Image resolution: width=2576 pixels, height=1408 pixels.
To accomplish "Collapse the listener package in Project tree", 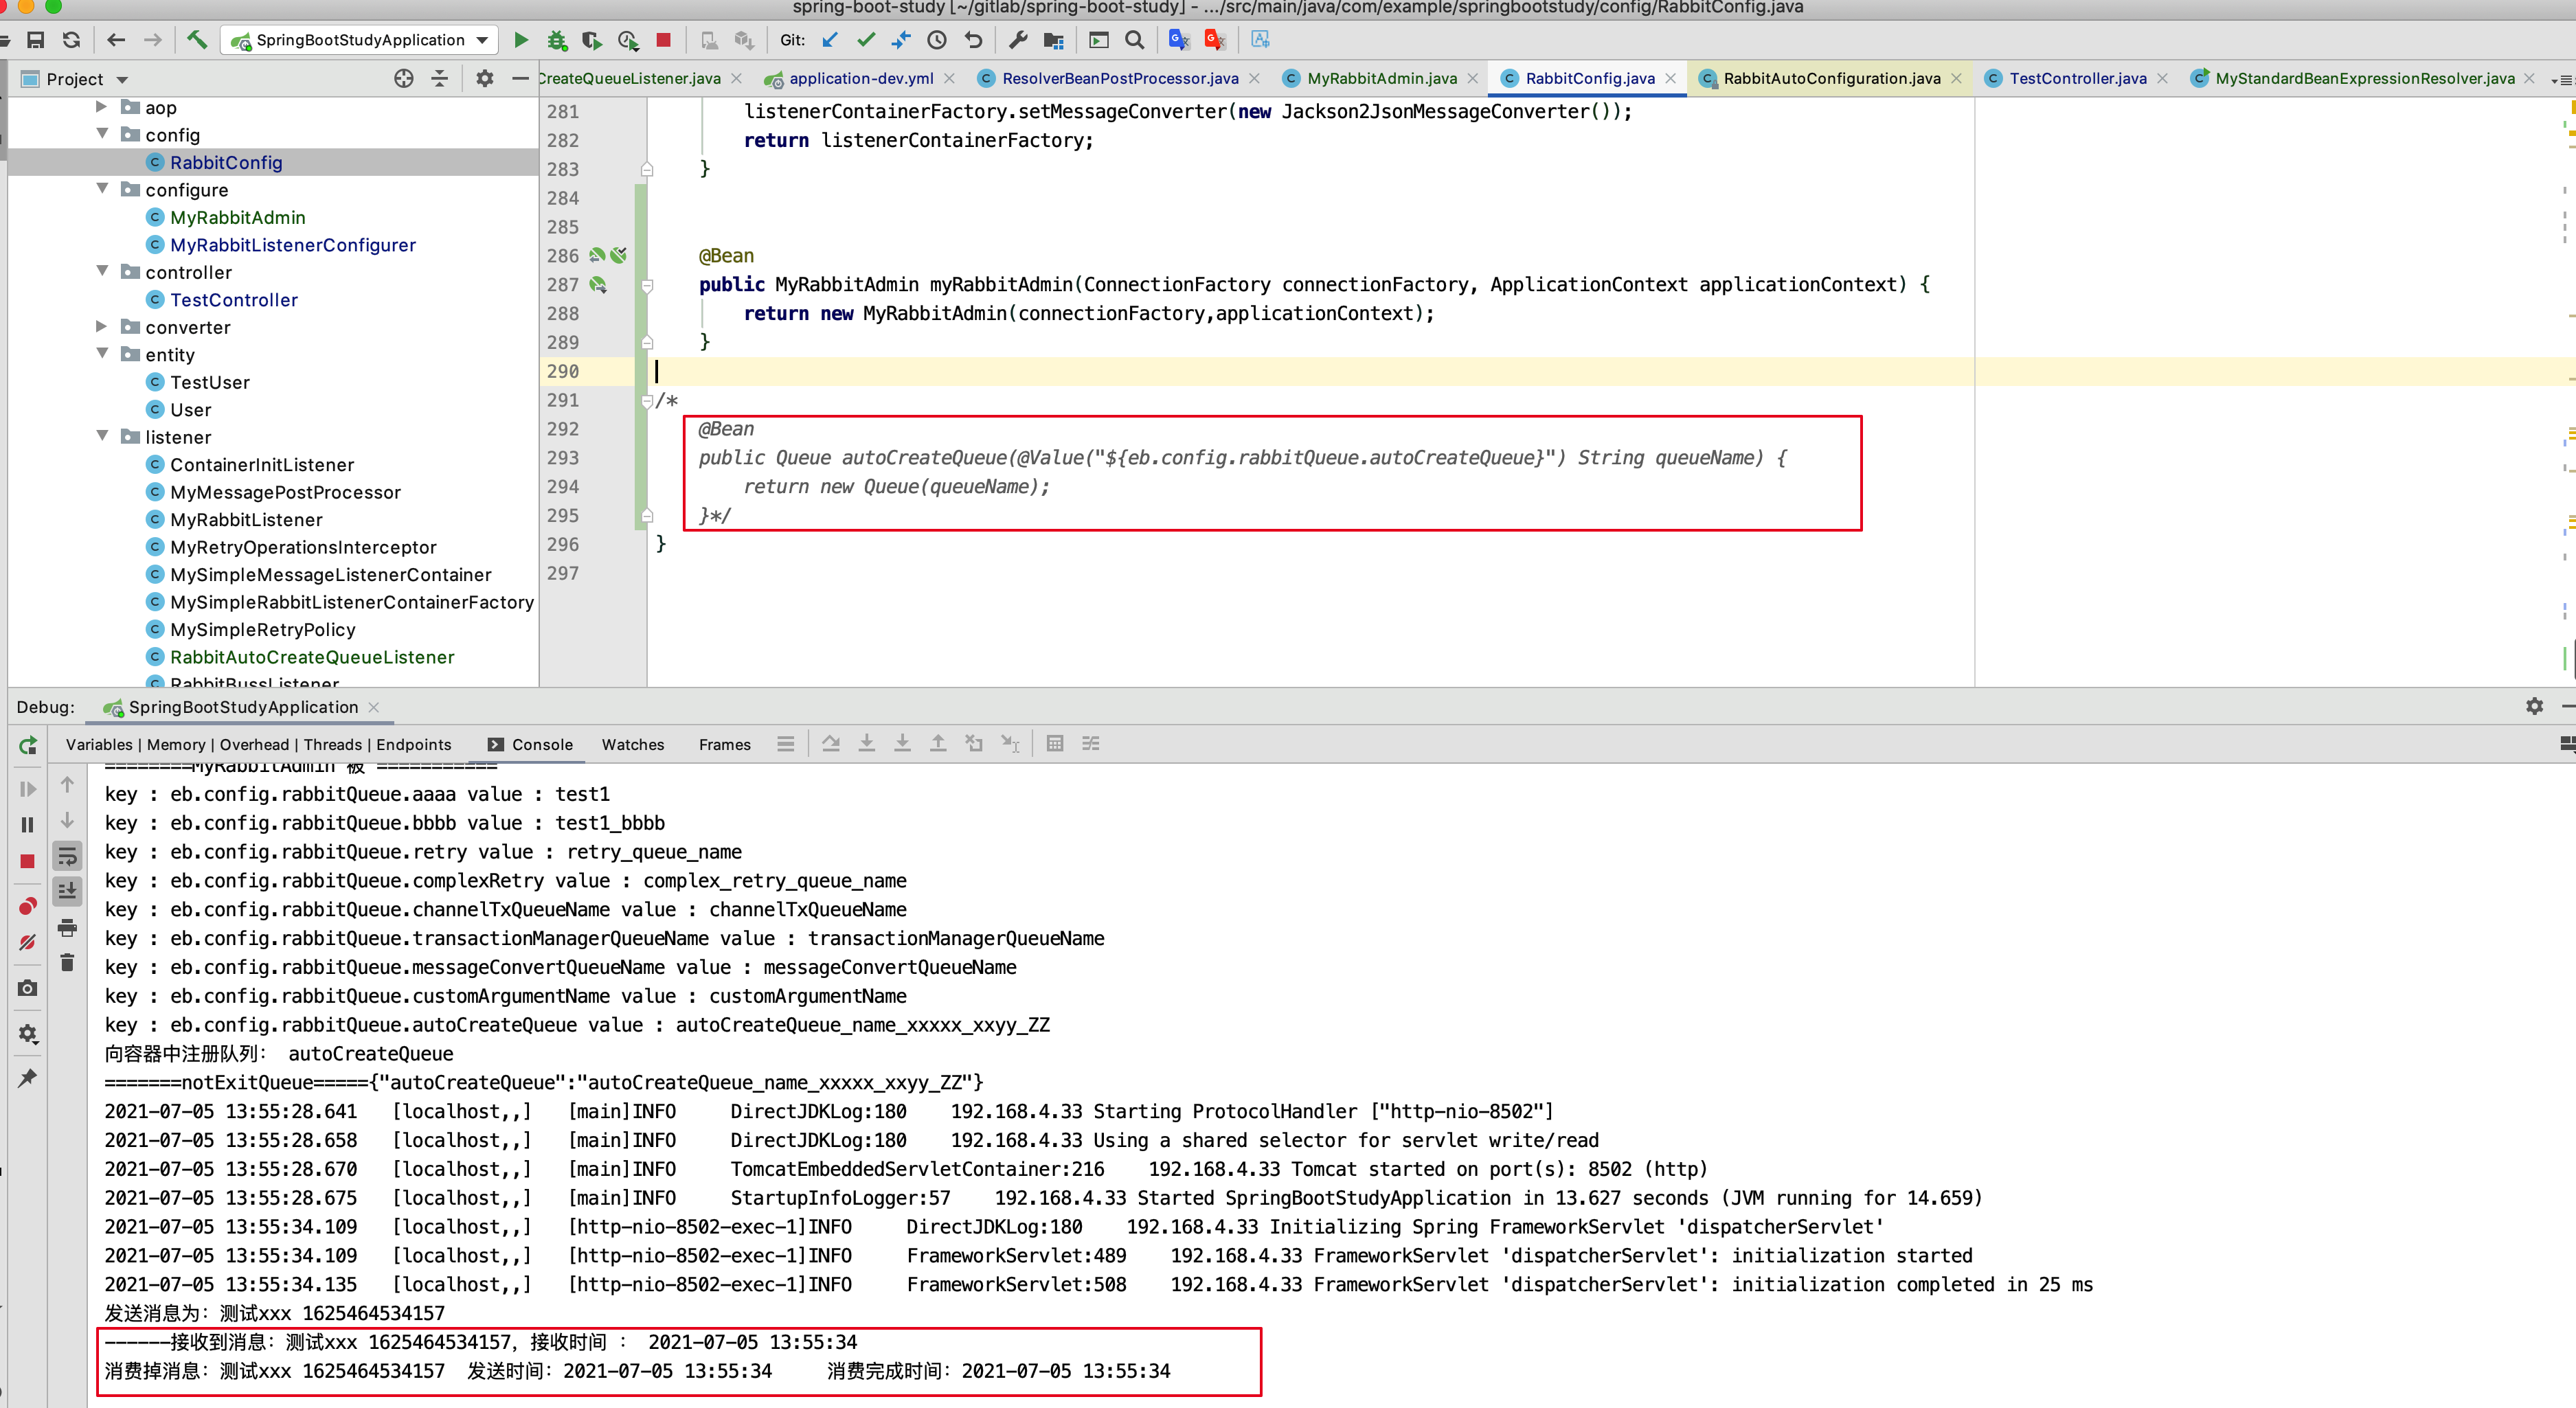I will [103, 437].
